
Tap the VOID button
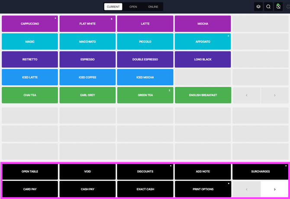[87, 171]
